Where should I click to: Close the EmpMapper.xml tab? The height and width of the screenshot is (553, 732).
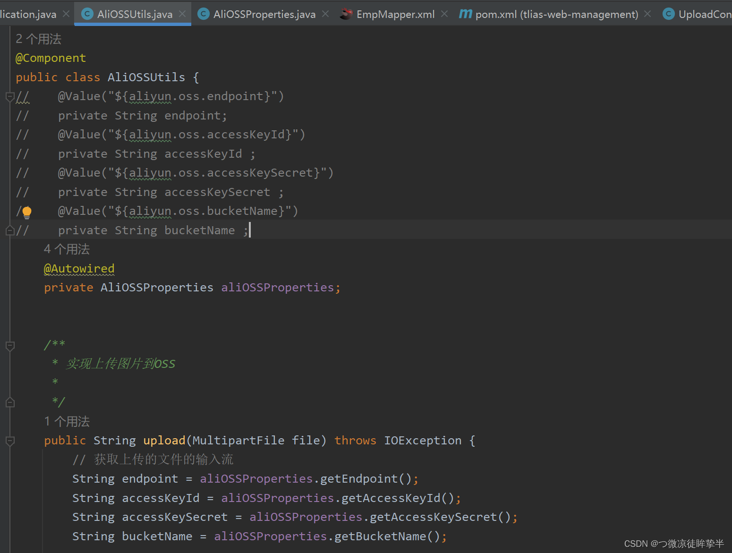(444, 14)
